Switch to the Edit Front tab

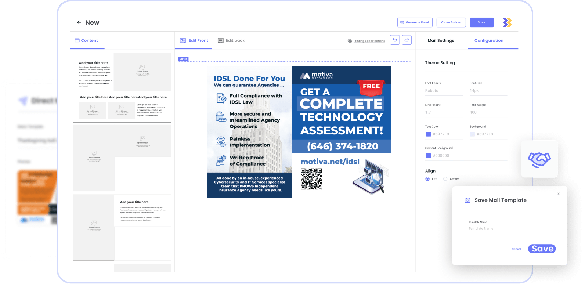coord(194,40)
